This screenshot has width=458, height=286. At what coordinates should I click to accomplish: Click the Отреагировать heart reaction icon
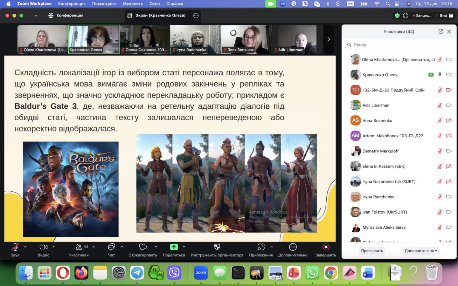(143, 247)
